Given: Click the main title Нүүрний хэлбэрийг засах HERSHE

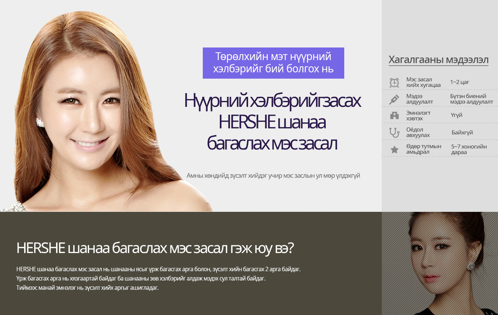Looking at the screenshot, I should (273, 122).
